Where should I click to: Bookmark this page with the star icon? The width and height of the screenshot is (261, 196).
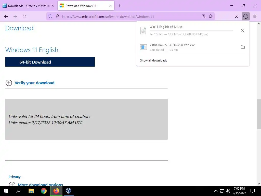pos(211,16)
